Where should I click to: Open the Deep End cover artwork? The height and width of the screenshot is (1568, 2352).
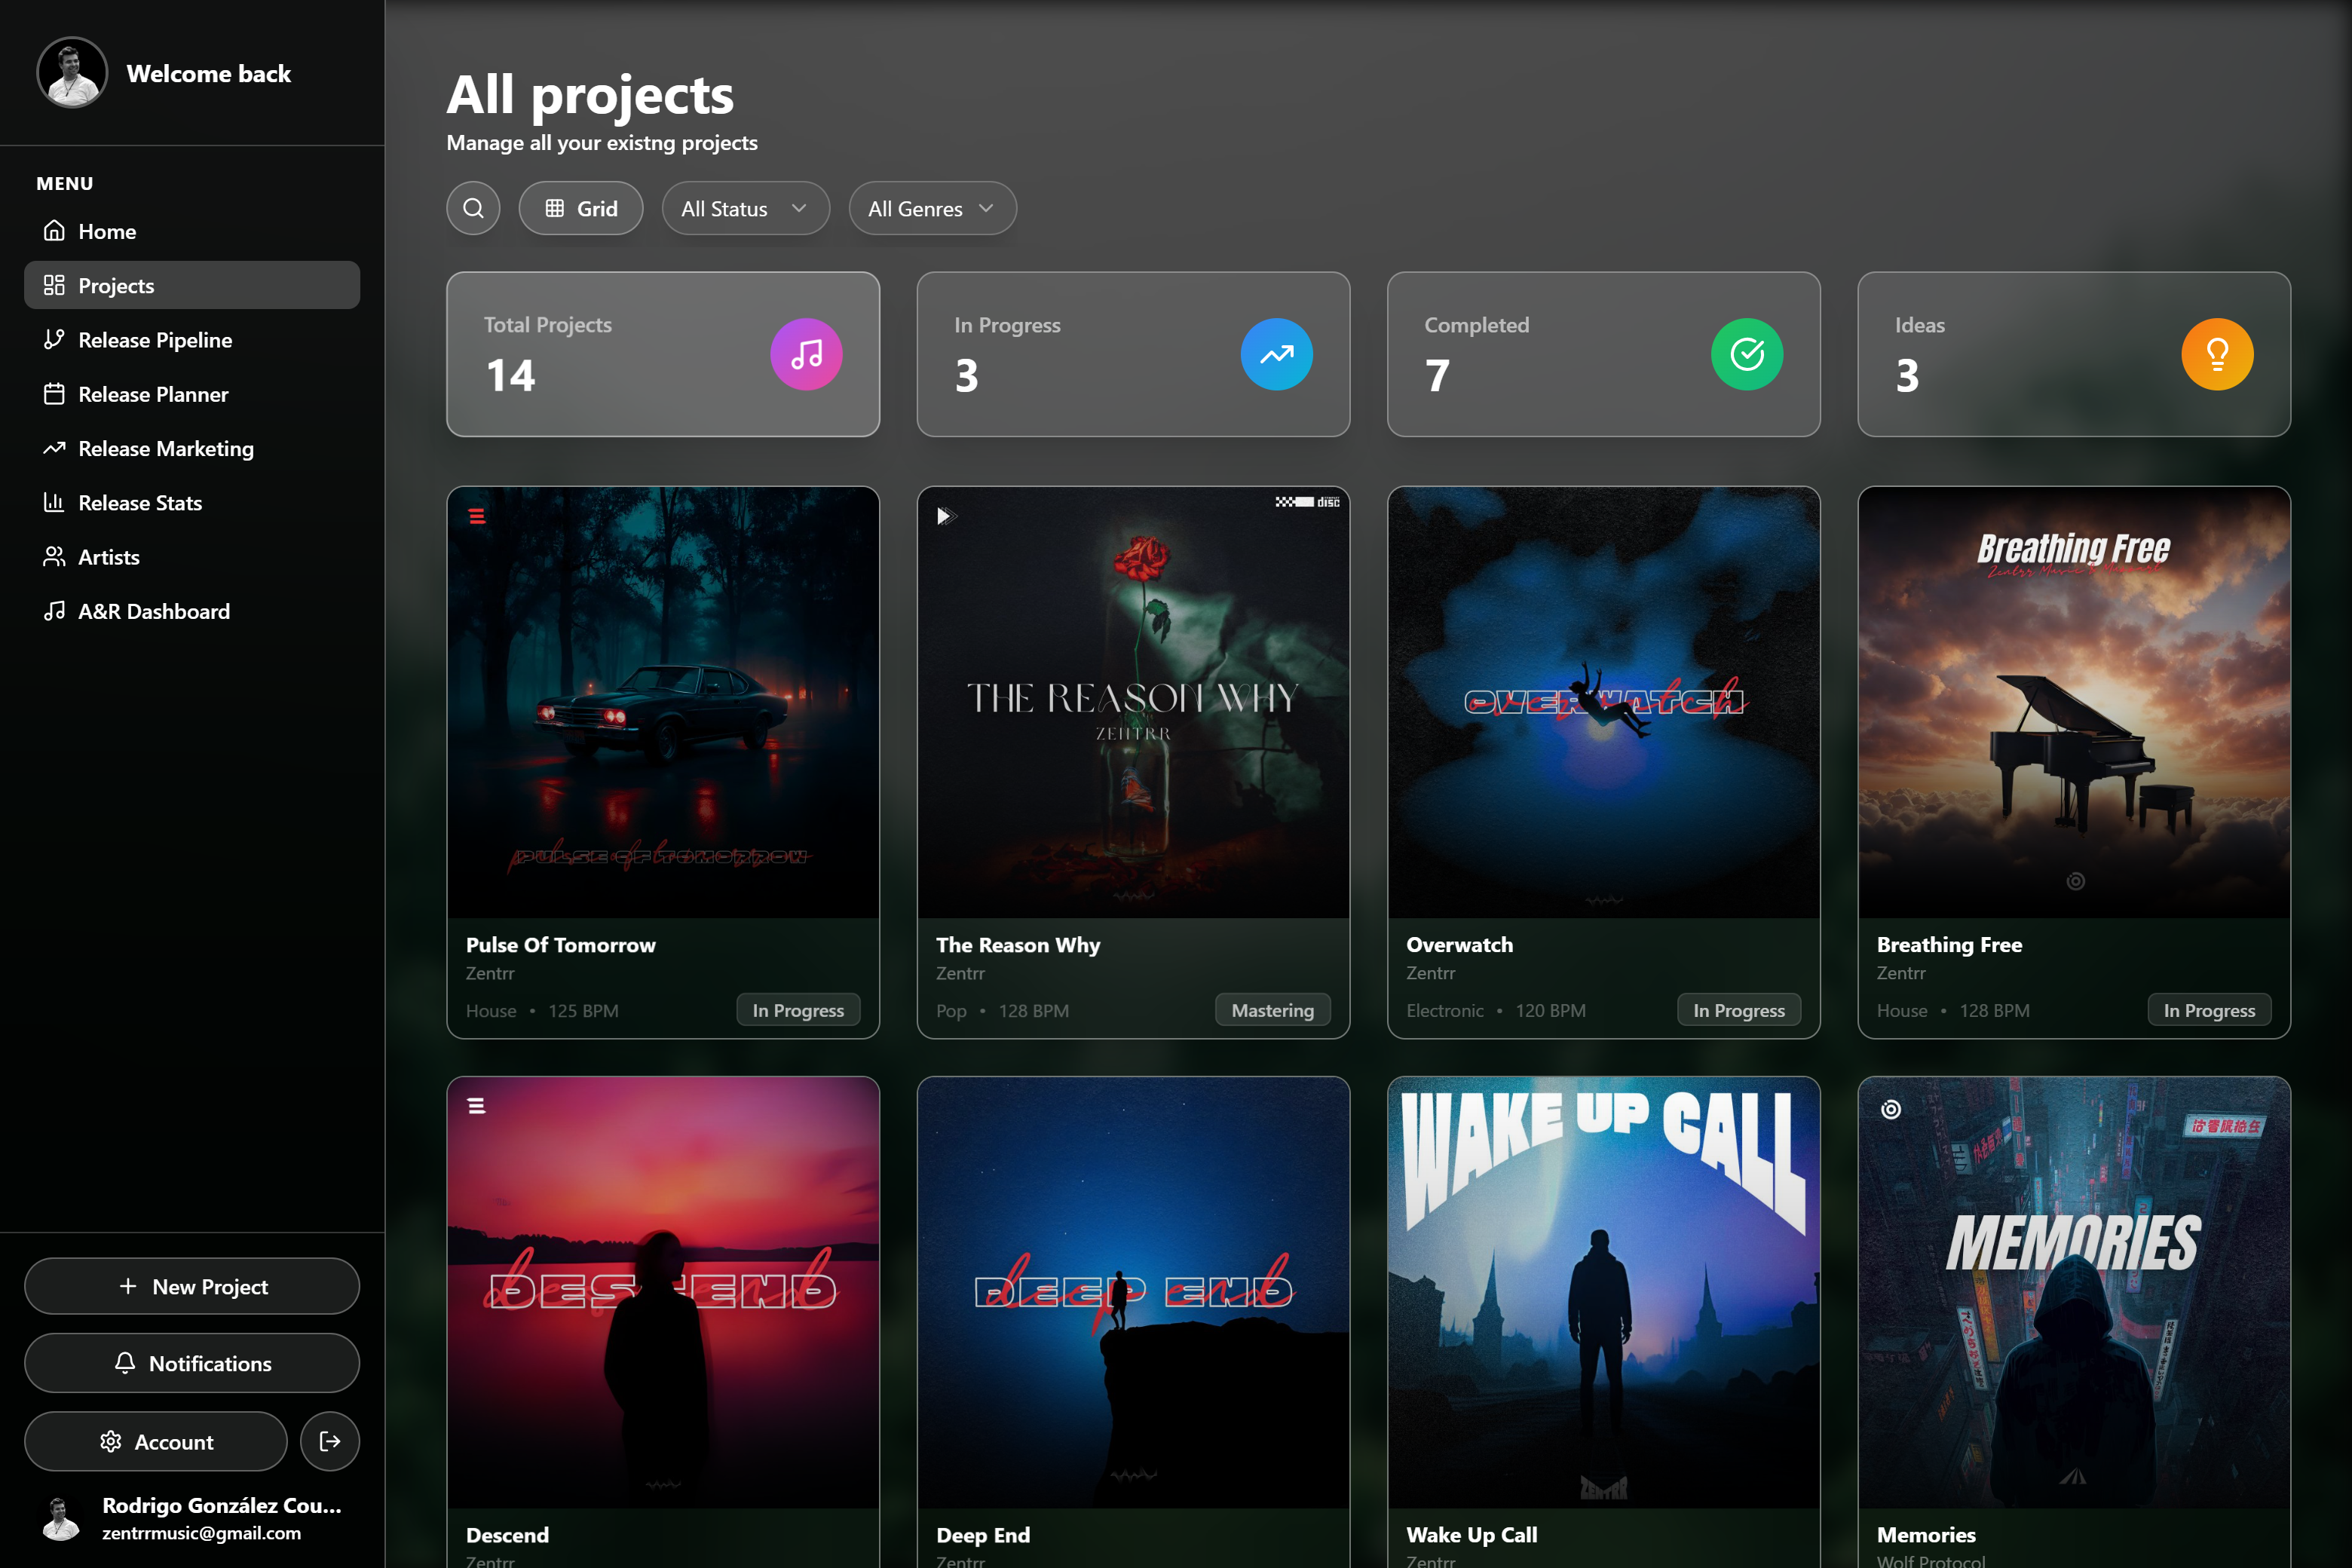click(1133, 1292)
